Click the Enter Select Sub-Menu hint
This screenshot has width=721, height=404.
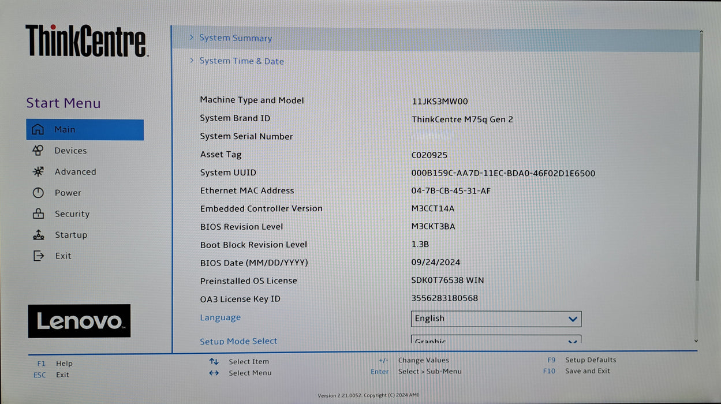click(416, 372)
